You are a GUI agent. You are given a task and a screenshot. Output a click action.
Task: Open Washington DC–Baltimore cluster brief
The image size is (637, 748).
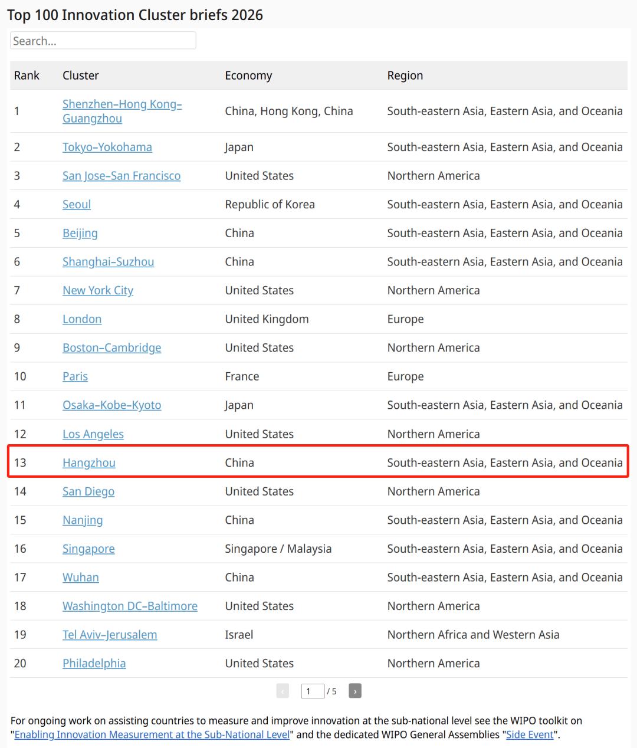[130, 606]
